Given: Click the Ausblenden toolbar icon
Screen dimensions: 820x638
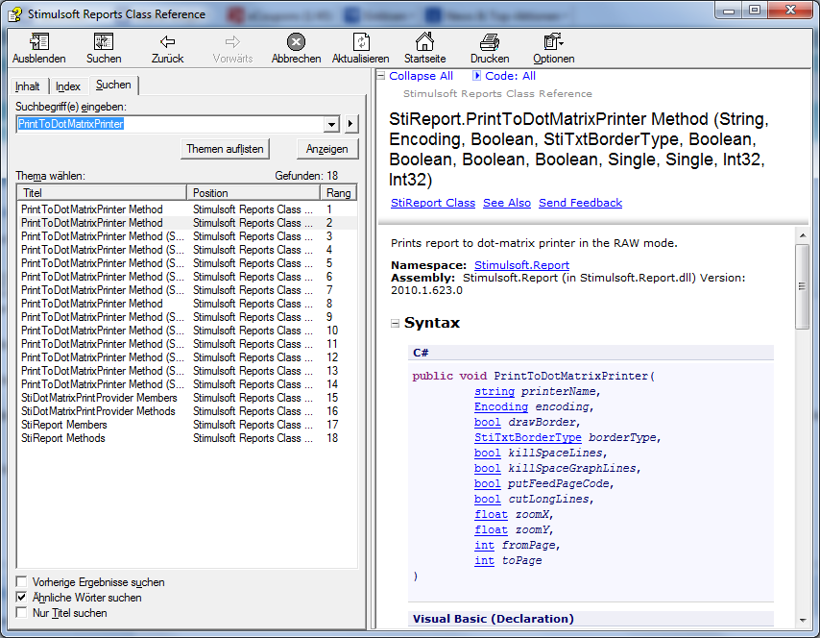Looking at the screenshot, I should pyautogui.click(x=38, y=42).
